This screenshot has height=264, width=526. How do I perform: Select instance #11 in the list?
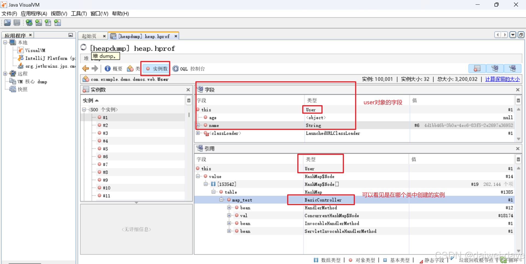(x=106, y=196)
